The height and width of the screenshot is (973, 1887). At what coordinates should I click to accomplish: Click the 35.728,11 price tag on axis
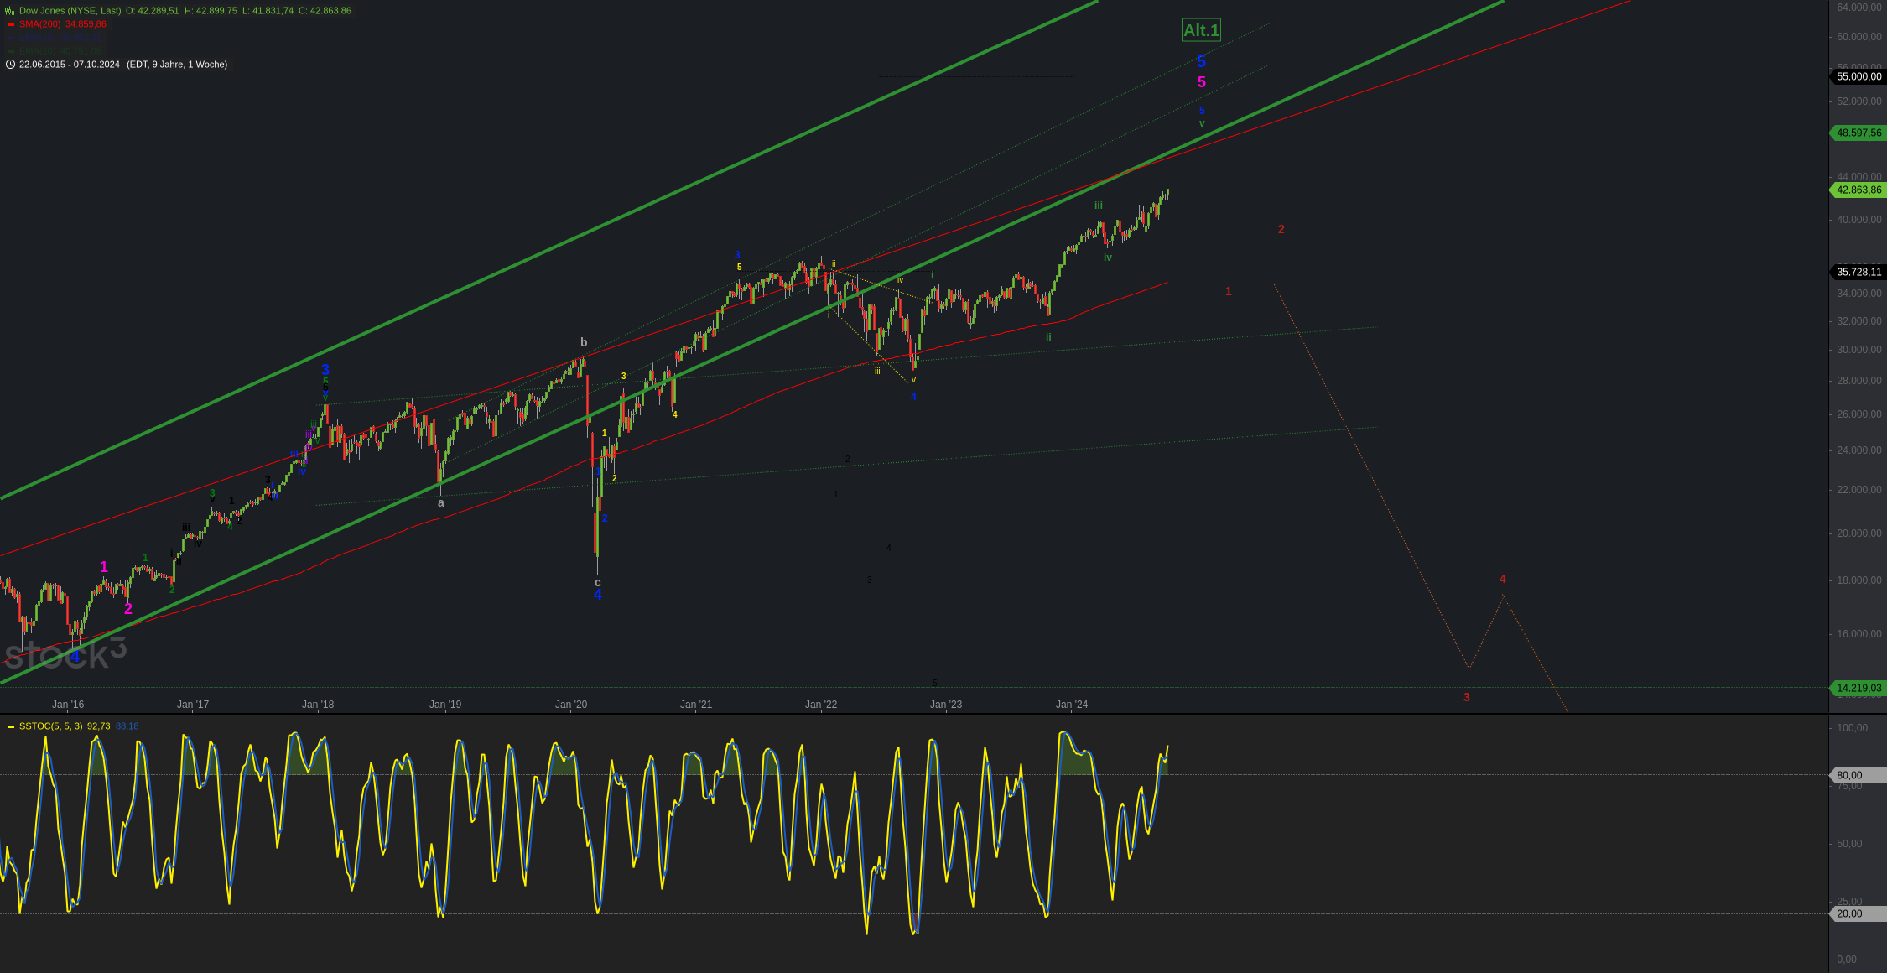(1858, 272)
